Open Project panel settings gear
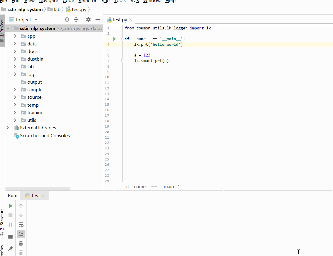Image resolution: width=333 pixels, height=256 pixels. coord(88,20)
